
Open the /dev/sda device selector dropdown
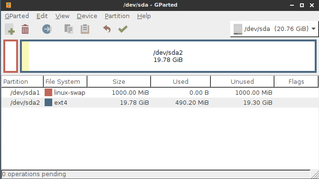(x=274, y=29)
